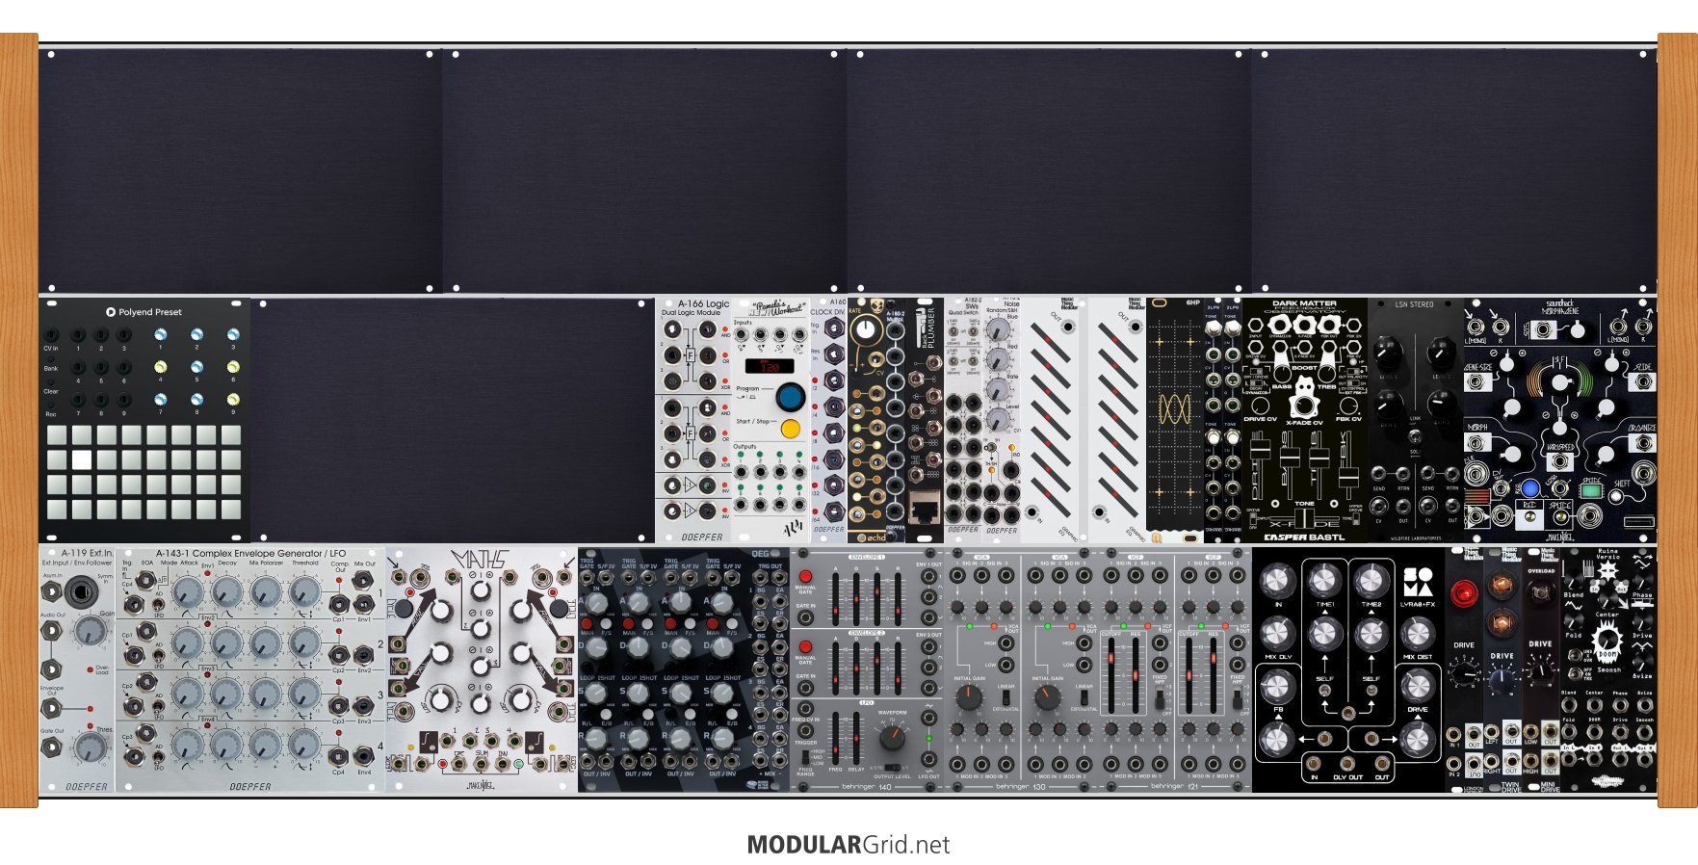The image size is (1698, 865).
Task: Click the Gain knob on A-119 Ext.In
Action: click(x=91, y=631)
